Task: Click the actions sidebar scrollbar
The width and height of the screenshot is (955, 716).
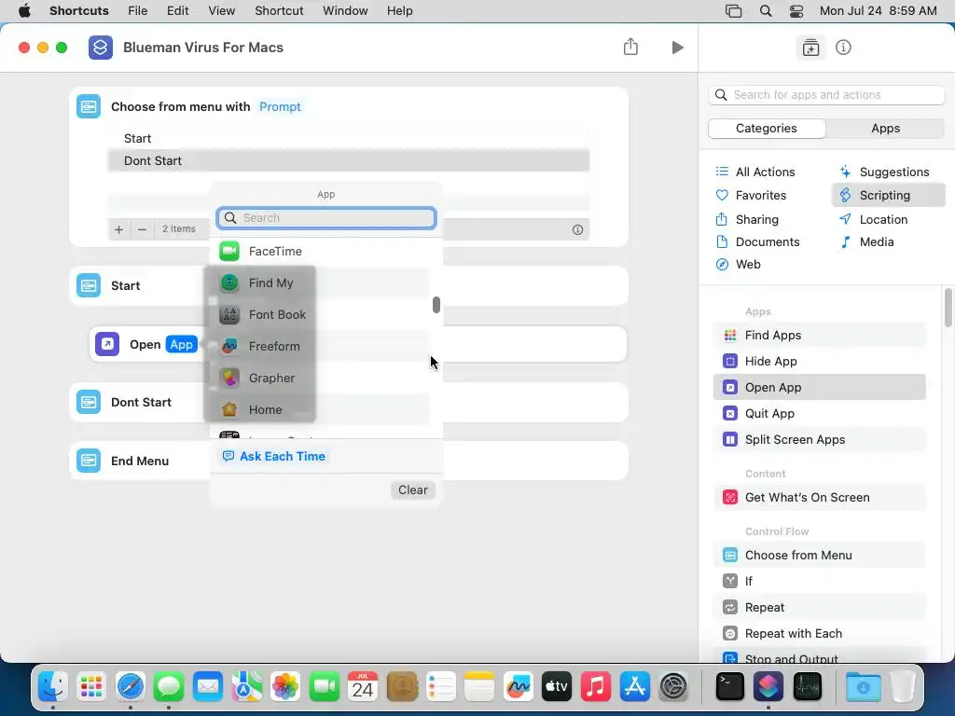Action: tap(948, 308)
